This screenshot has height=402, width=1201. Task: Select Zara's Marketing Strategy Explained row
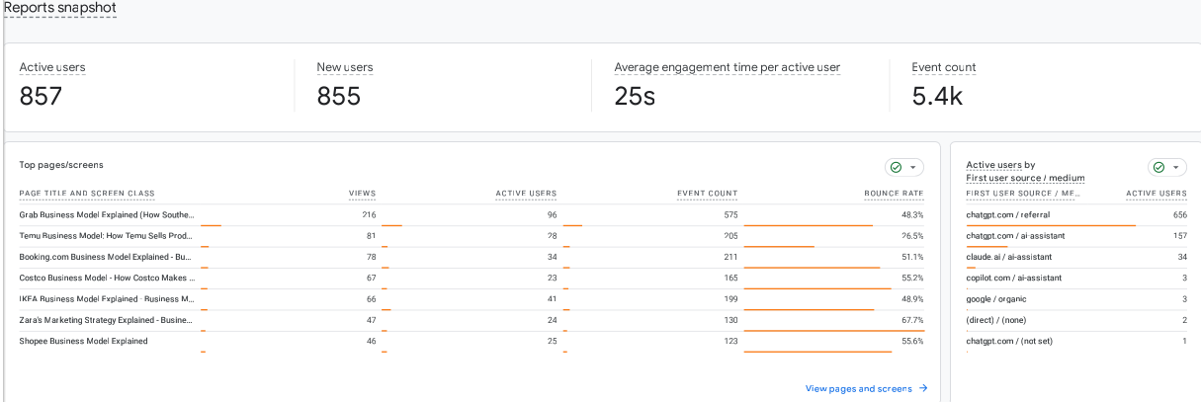click(x=472, y=321)
